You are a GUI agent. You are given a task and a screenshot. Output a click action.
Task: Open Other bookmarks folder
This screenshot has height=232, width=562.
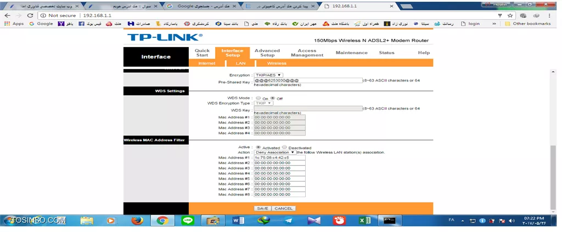click(527, 24)
